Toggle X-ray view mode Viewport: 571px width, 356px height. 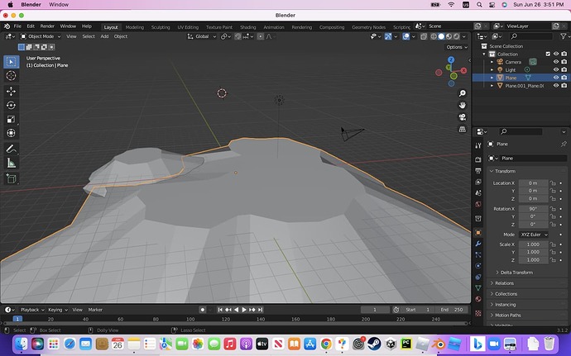click(x=423, y=36)
